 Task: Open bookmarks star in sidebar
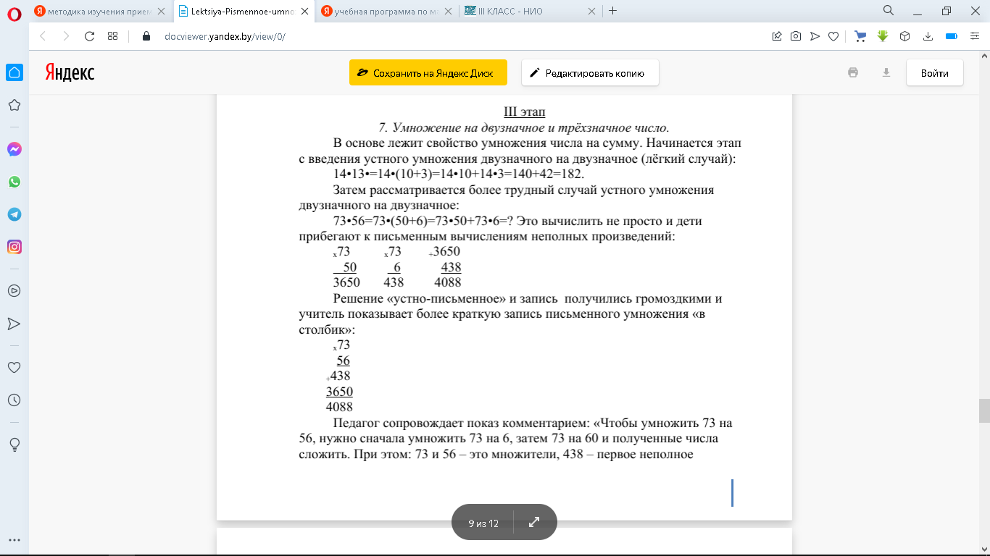(14, 106)
